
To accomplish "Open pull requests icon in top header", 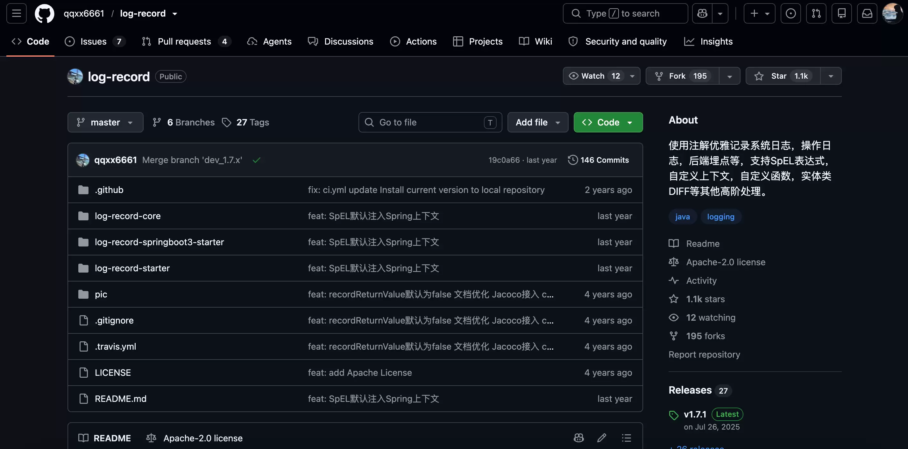I will 816,13.
